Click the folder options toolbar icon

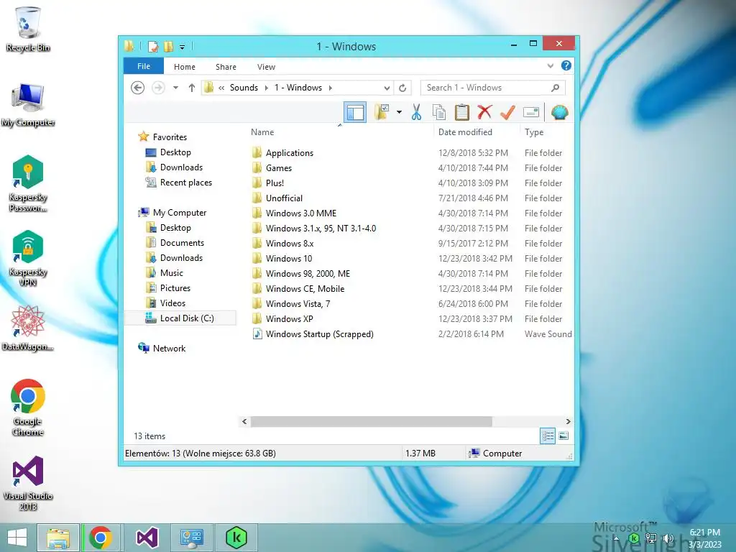(x=382, y=113)
